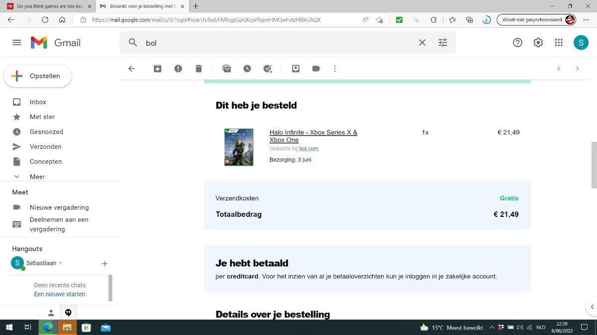Open Task View on the taskbar

pyautogui.click(x=28, y=328)
